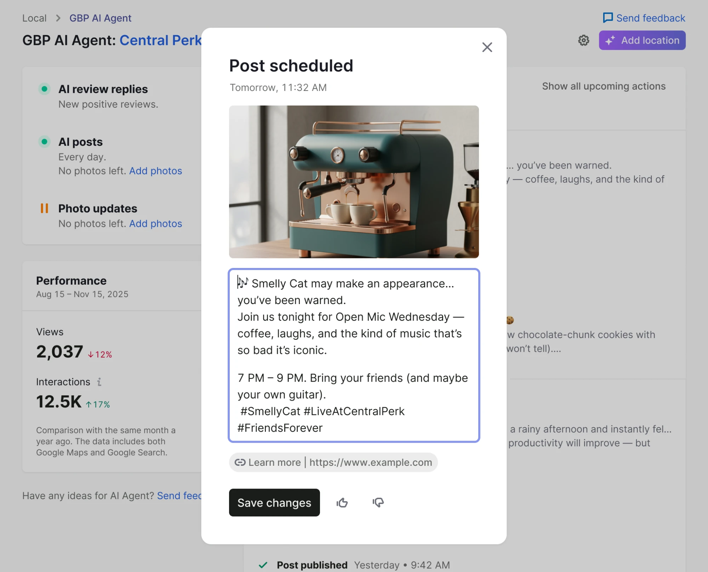Click Add photos under Photo updates
Viewport: 708px width, 572px height.
coord(155,224)
